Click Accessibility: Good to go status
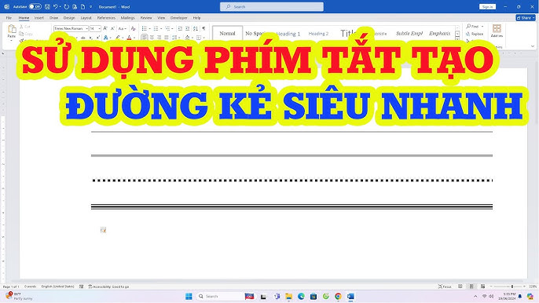 [x=108, y=287]
